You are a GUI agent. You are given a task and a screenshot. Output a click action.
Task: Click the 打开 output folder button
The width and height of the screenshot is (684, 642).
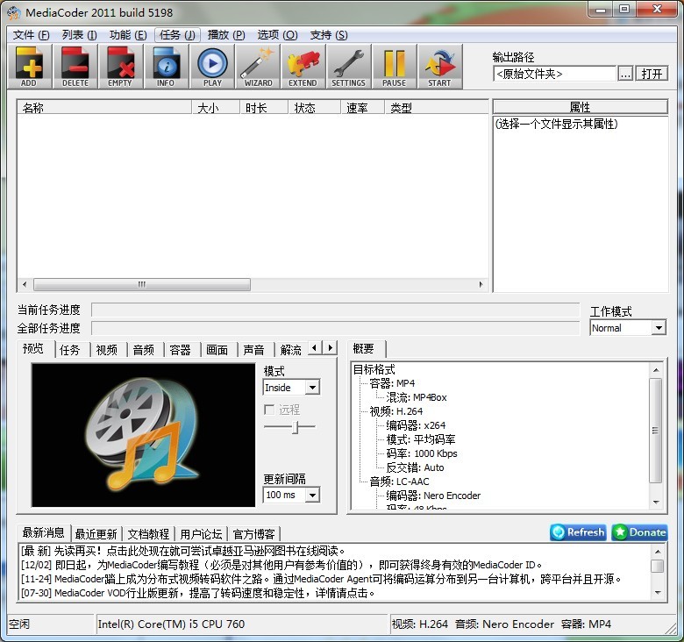click(651, 74)
